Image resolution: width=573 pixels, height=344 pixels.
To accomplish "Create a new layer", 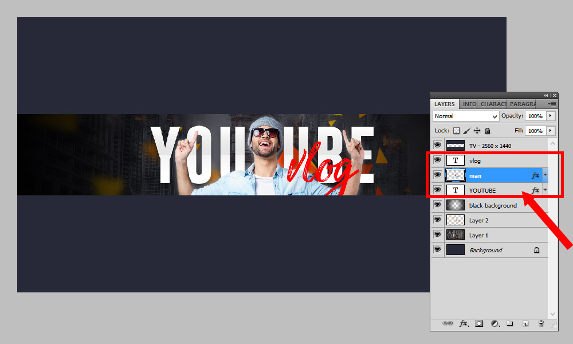I will tap(525, 323).
